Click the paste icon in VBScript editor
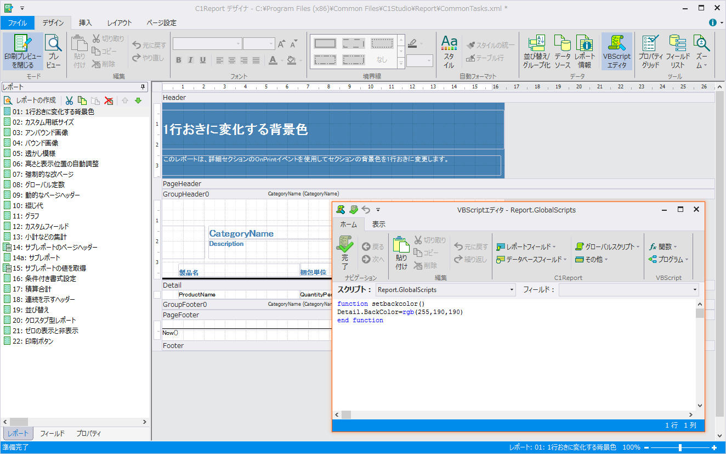 pyautogui.click(x=401, y=253)
